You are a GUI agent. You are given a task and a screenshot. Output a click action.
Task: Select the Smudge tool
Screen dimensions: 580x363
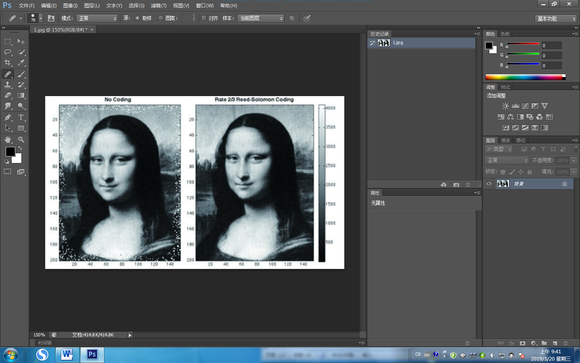(8, 106)
